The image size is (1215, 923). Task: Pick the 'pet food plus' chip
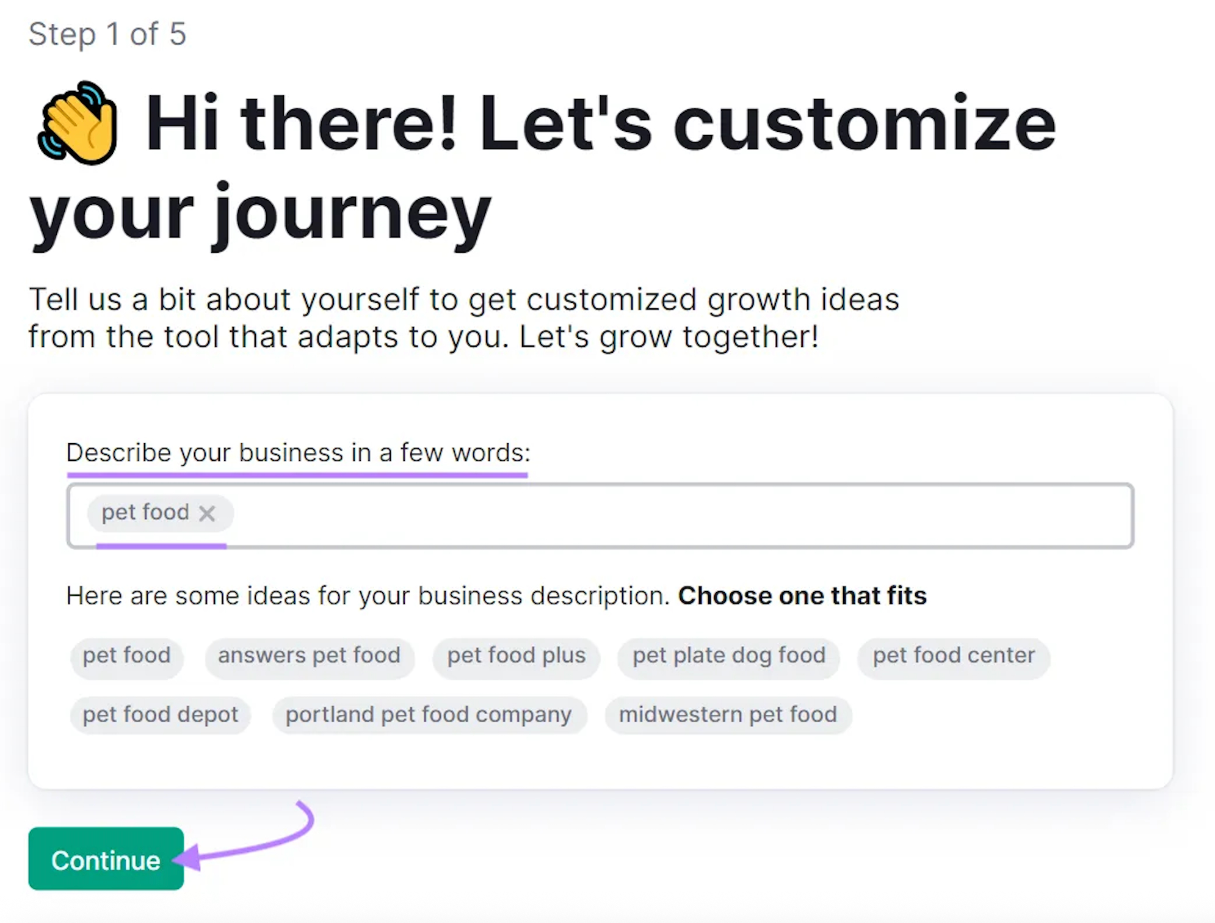(x=516, y=656)
